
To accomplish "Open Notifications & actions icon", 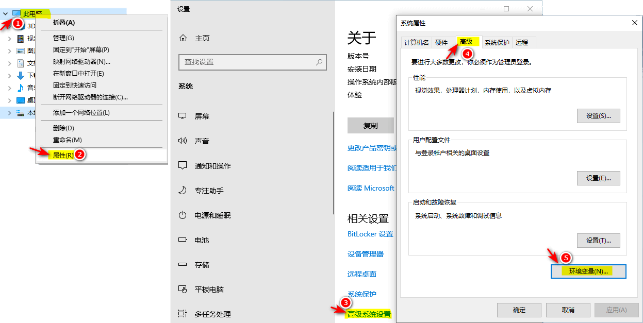I will tap(183, 165).
